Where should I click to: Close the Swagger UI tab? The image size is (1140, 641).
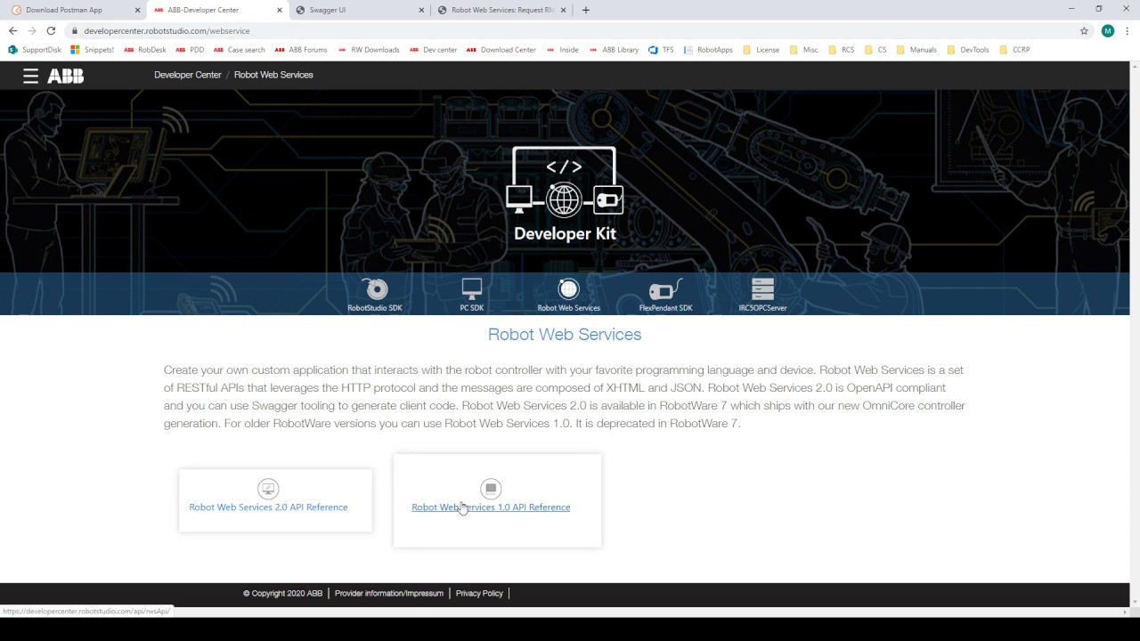click(x=422, y=10)
